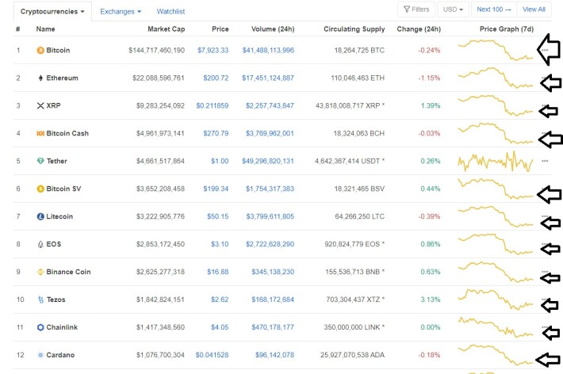Open the Tezos name link
This screenshot has width=563, height=374.
(x=56, y=300)
